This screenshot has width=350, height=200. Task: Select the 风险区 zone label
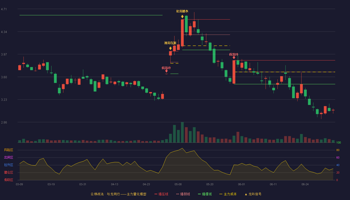tap(8, 150)
